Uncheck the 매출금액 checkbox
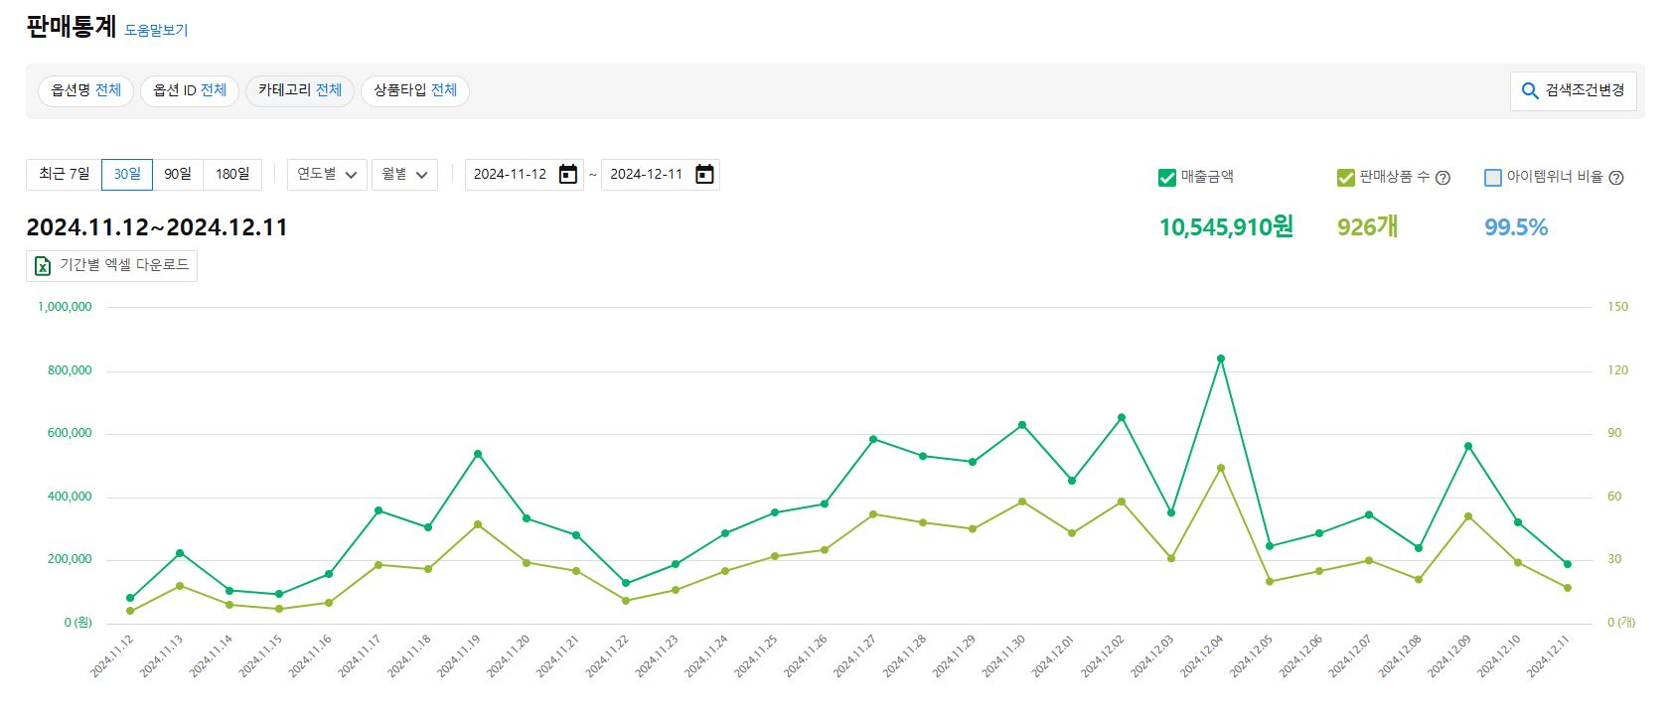 click(x=1167, y=178)
